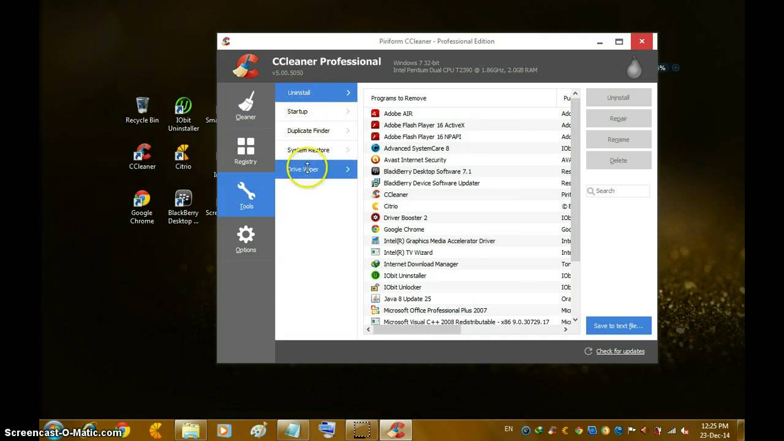Open the Duplicate Finder tab

coord(316,130)
